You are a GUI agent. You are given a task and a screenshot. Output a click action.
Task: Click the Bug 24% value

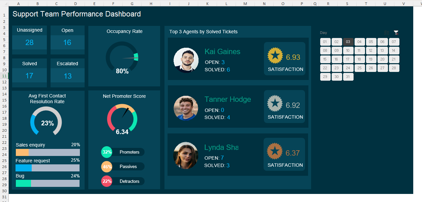[x=75, y=176]
